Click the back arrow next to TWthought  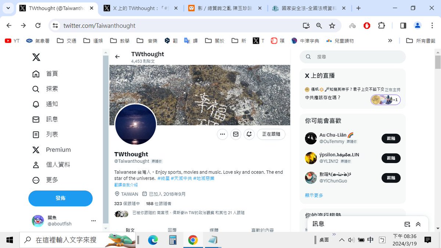118,57
